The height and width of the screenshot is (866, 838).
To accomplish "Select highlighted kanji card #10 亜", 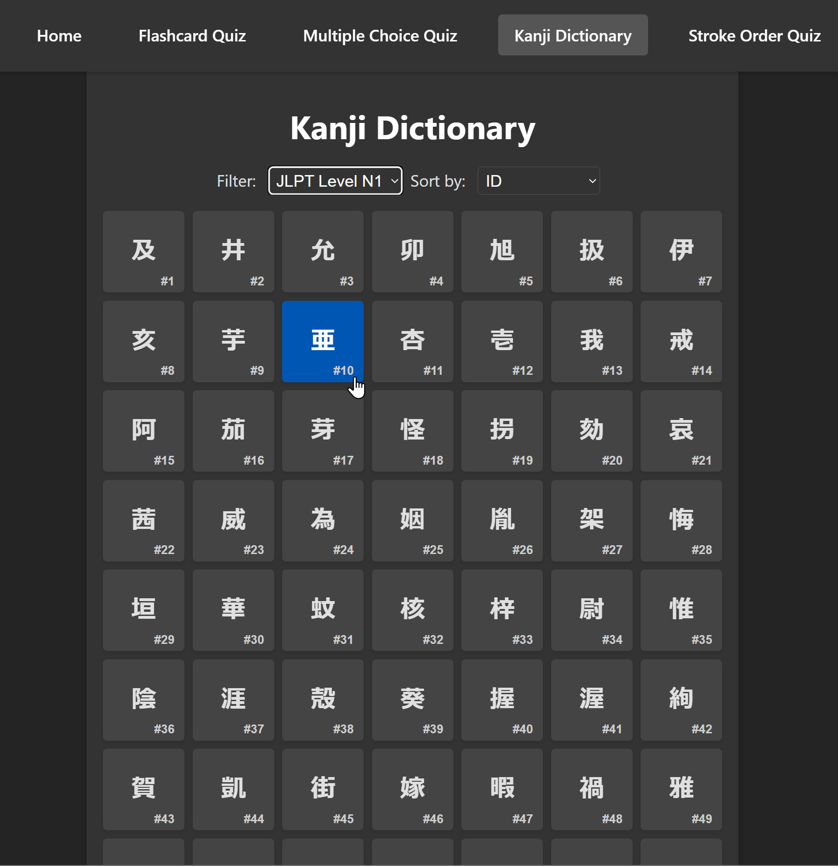I will tap(323, 341).
